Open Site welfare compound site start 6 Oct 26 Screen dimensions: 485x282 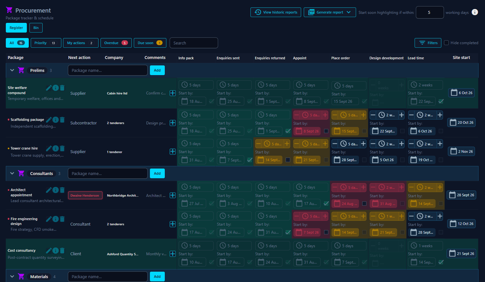(461, 92)
